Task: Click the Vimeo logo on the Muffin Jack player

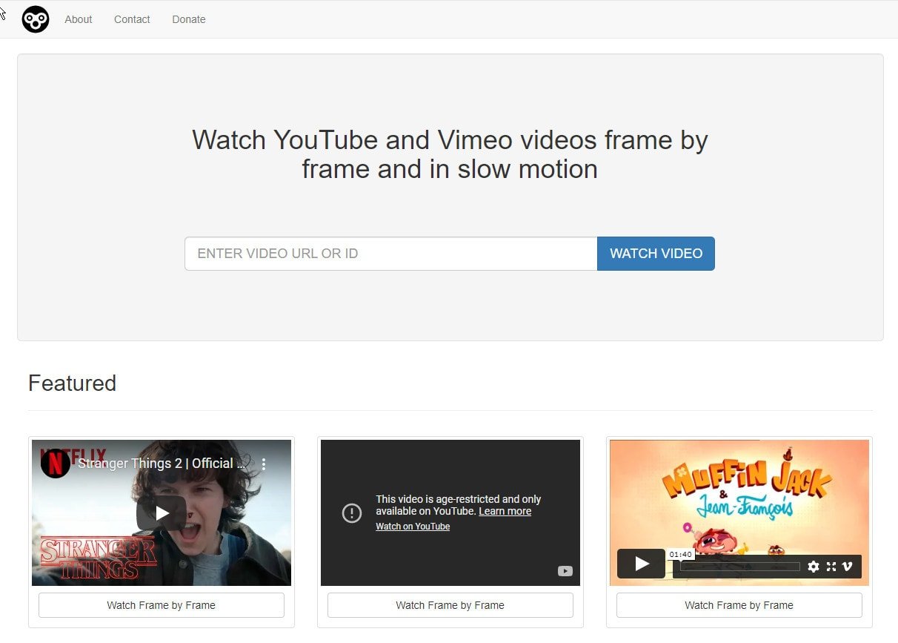Action: 845,567
